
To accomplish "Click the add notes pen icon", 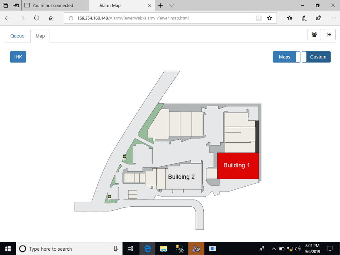I will point(304,18).
